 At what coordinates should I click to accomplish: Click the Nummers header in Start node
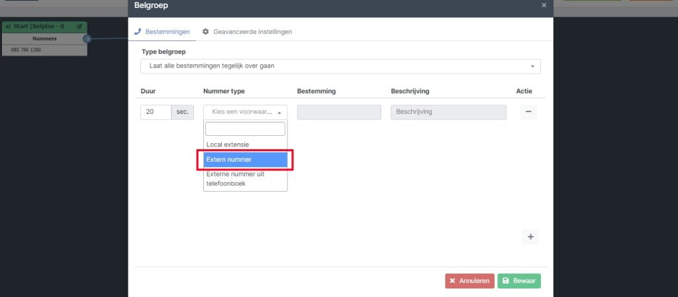(44, 38)
